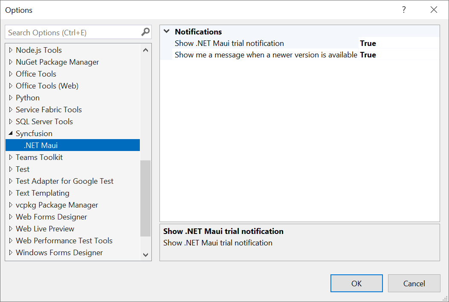This screenshot has height=302, width=449.
Task: Toggle Show .NET Maui trial notification value
Action: tap(368, 43)
